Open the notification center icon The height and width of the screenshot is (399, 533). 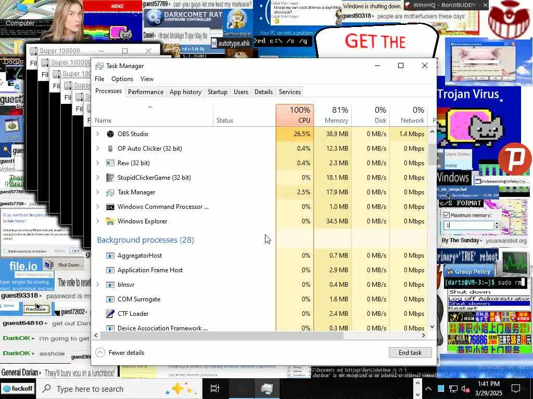pyautogui.click(x=516, y=389)
